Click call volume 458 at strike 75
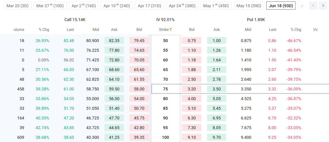 [x=21, y=89]
